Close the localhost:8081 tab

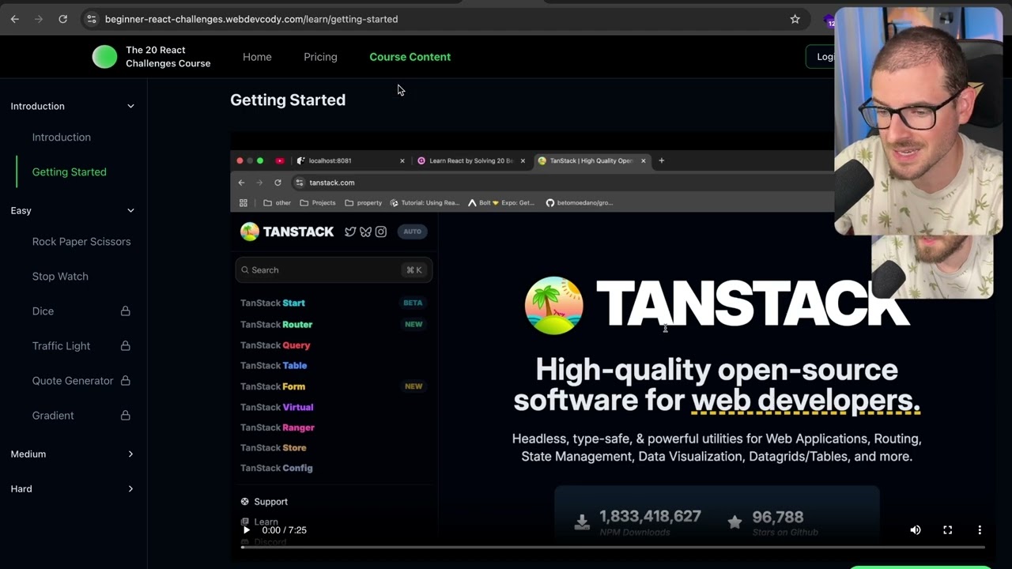[402, 160]
